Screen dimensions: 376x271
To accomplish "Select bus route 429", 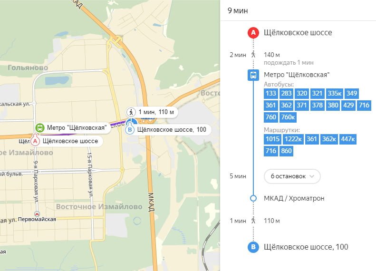I will pyautogui.click(x=348, y=105).
